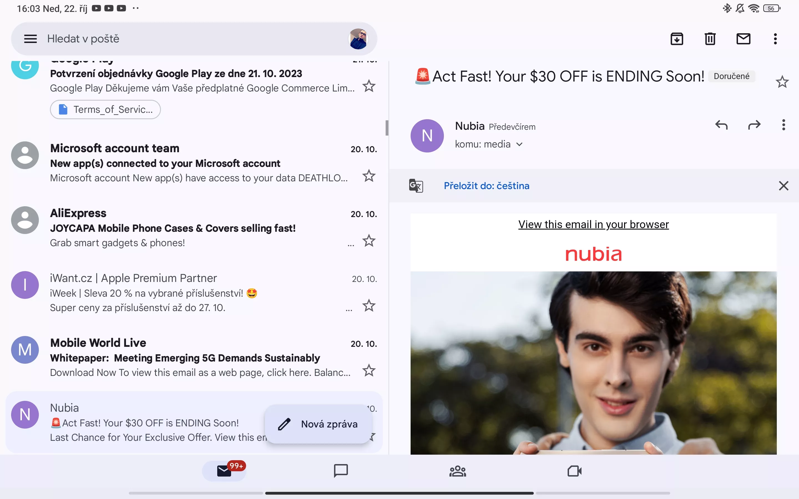Viewport: 799px width, 499px height.
Task: Star the opened Nubia message subject
Action: pyautogui.click(x=782, y=82)
